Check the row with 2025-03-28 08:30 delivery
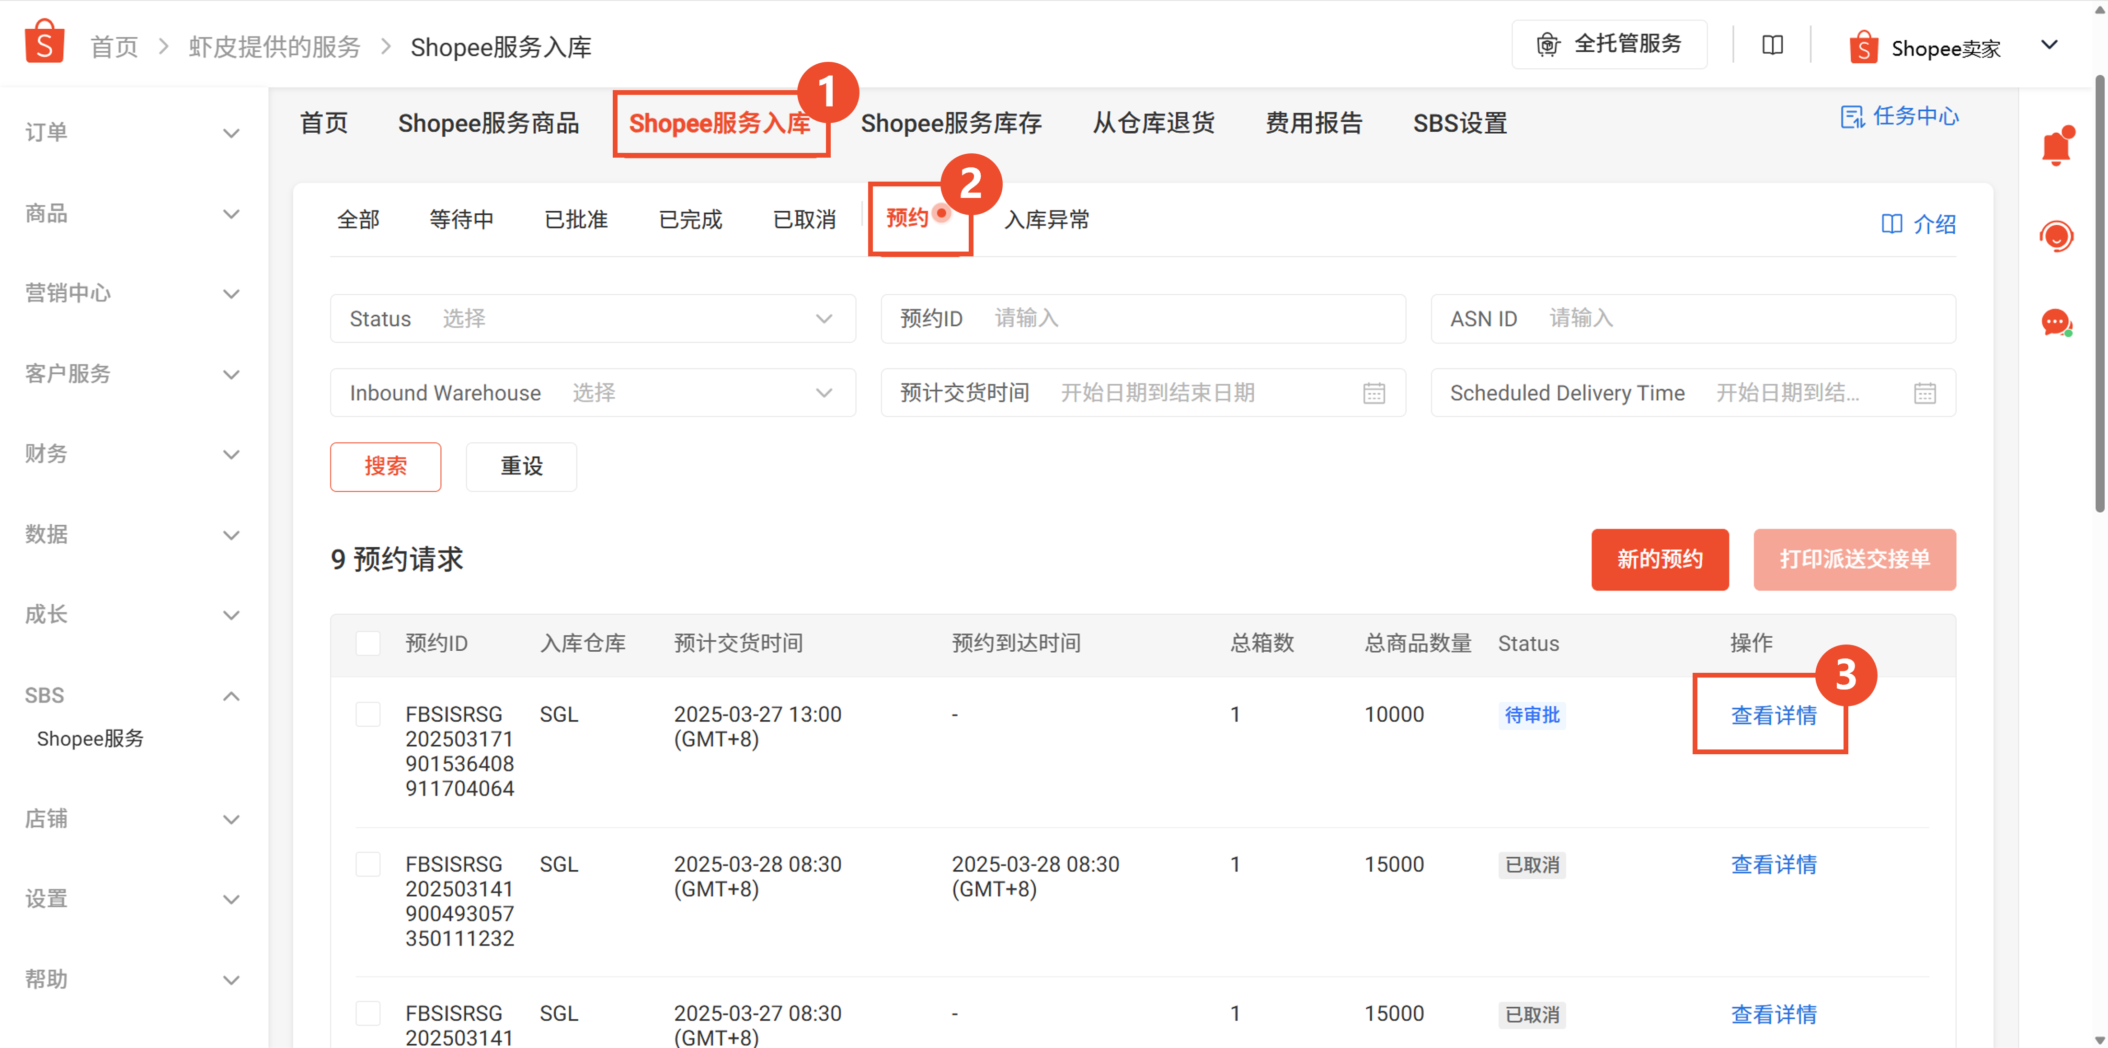The height and width of the screenshot is (1048, 2108). pos(368,864)
